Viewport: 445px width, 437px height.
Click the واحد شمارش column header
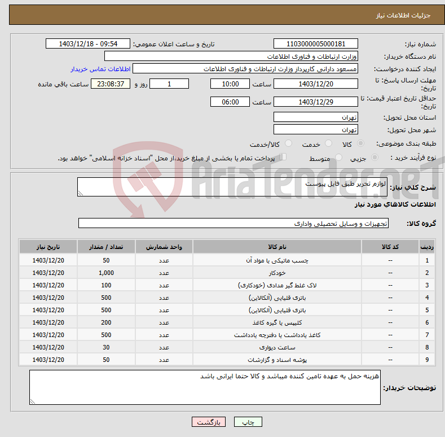[164, 247]
